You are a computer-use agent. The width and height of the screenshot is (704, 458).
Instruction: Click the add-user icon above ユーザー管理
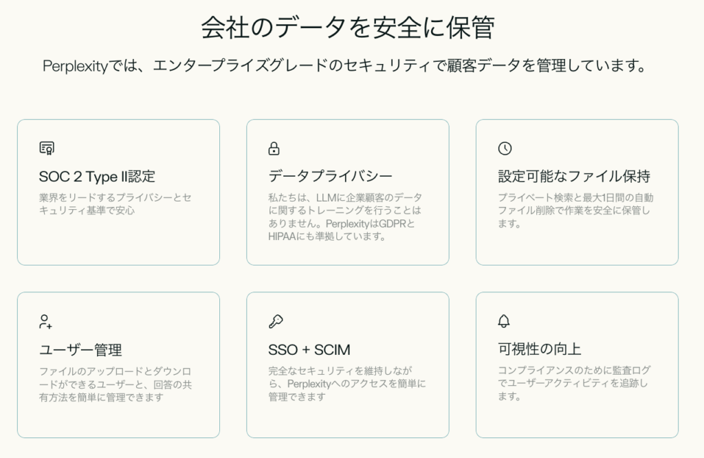click(46, 321)
